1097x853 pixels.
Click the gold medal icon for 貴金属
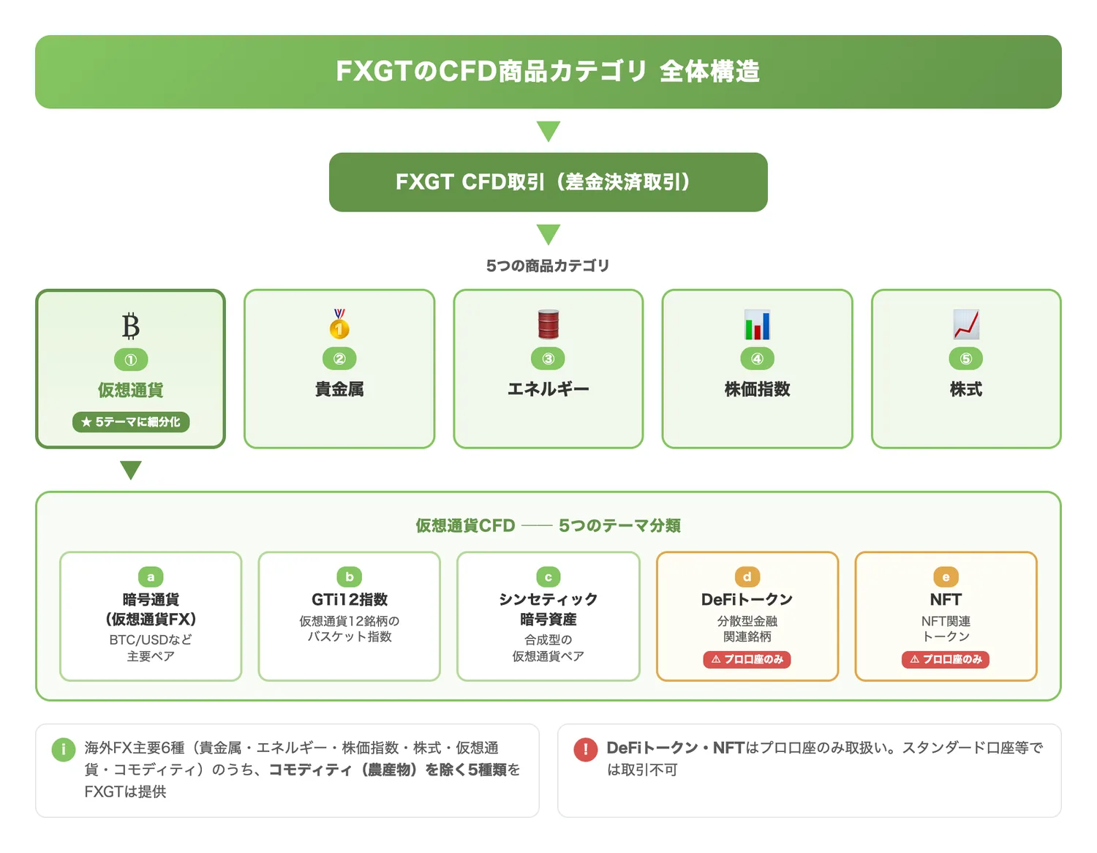tap(339, 324)
